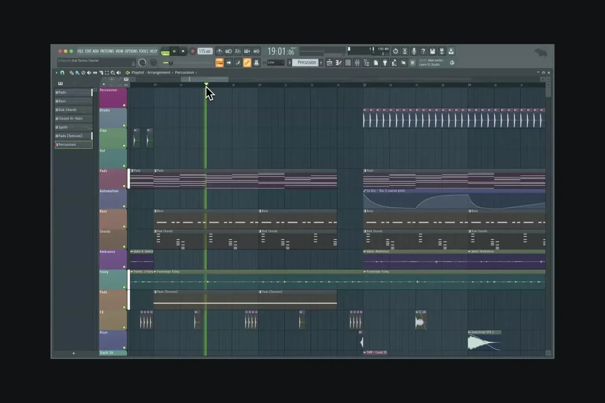Click the audio editor scissors icon
Image resolution: width=605 pixels, height=403 pixels.
click(405, 51)
